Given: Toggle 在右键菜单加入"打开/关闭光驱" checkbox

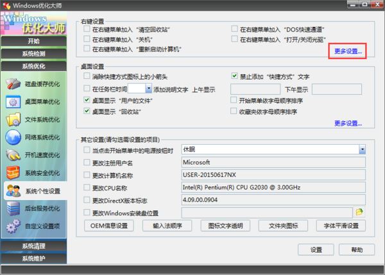Looking at the screenshot, I should (234, 38).
